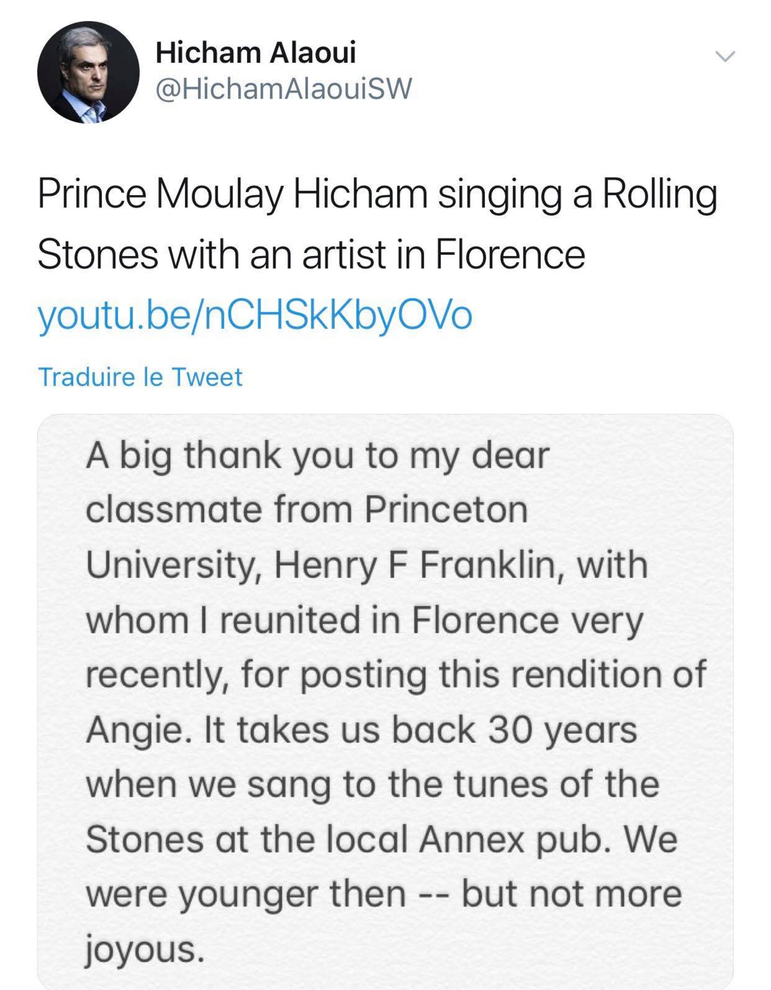Click the word "Florence" in the tweet text

[510, 255]
